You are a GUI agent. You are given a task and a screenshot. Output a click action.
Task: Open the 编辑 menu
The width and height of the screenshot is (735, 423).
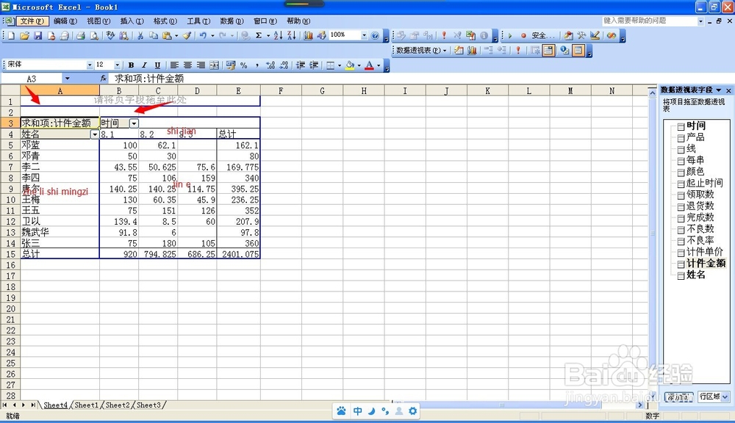coord(65,21)
